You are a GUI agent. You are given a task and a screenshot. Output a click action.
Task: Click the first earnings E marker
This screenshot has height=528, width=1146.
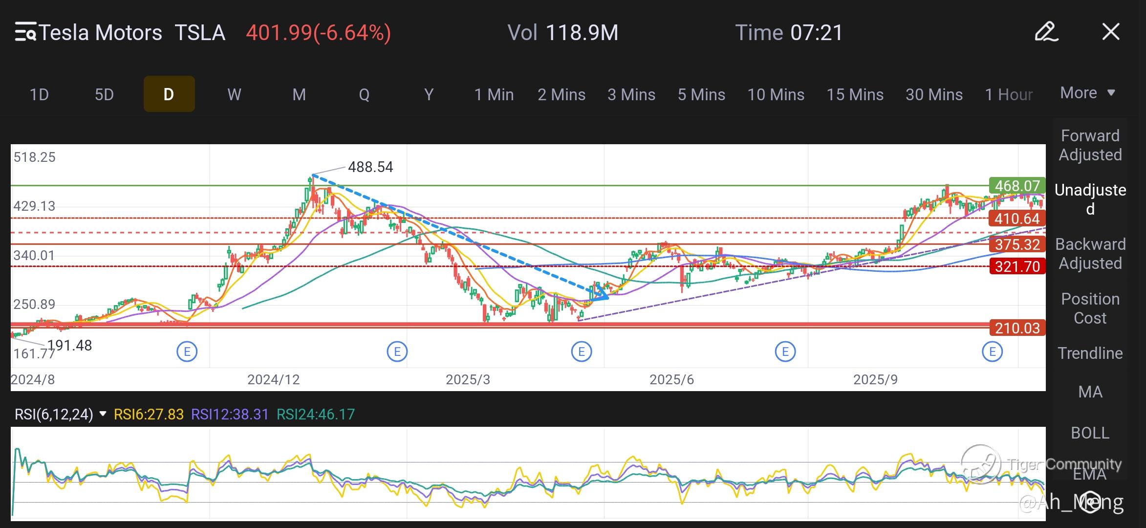click(x=187, y=352)
